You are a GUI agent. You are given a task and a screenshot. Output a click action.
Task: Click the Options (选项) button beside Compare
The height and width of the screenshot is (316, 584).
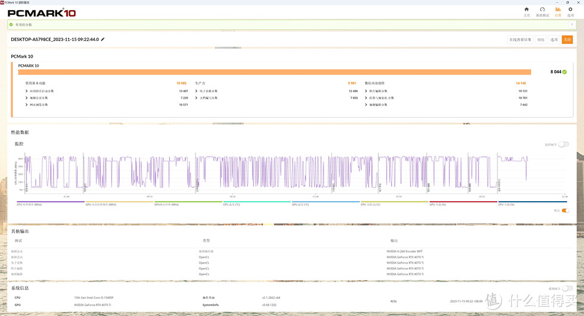coord(554,39)
